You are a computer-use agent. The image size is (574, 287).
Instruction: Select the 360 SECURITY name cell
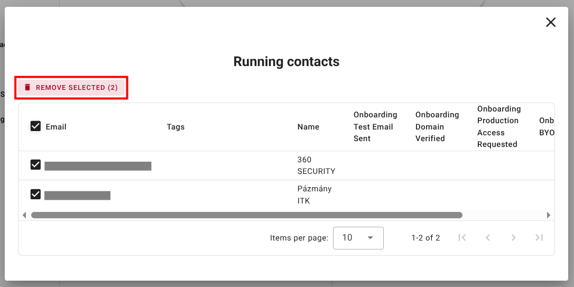click(x=316, y=165)
